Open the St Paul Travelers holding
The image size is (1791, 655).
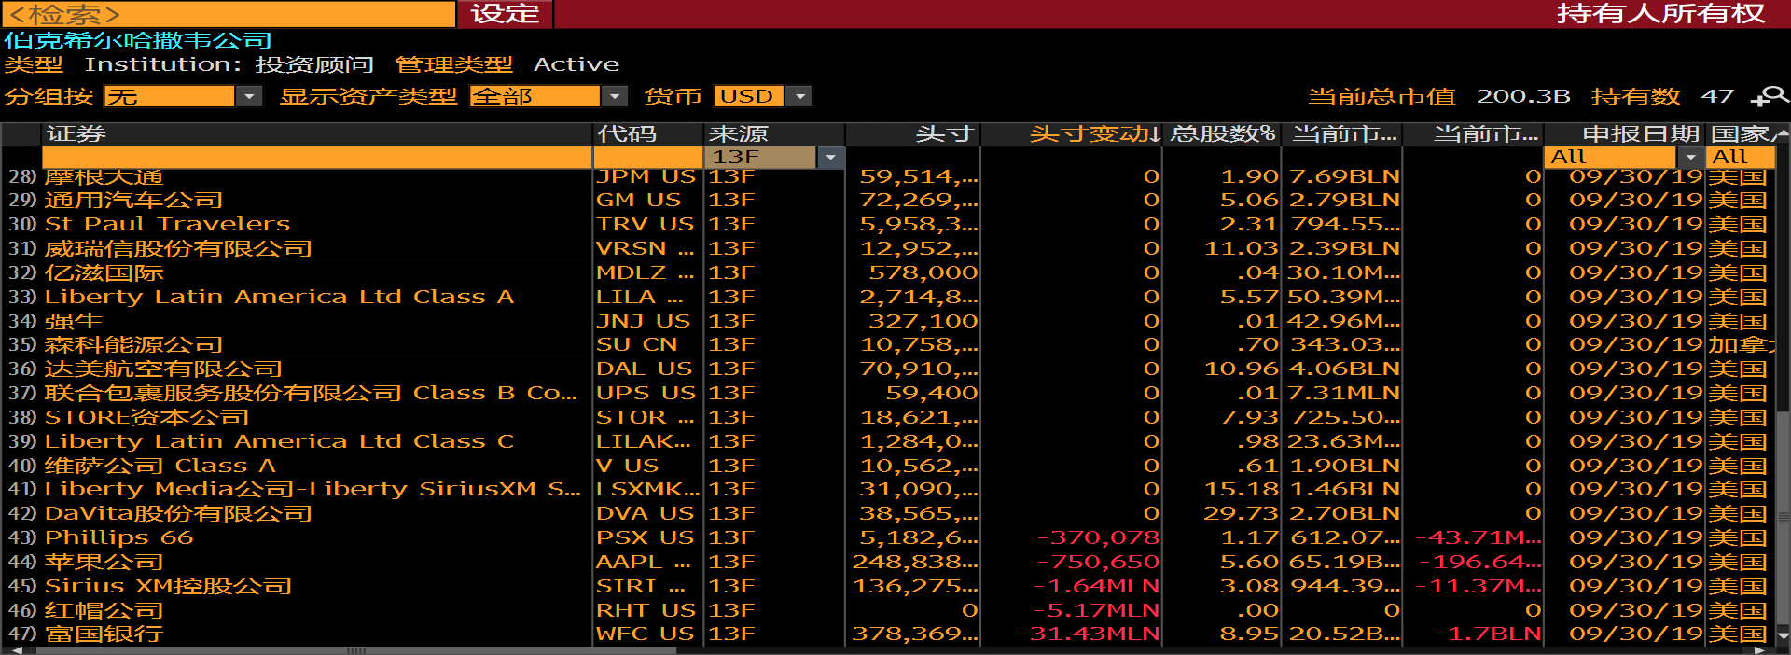click(167, 224)
